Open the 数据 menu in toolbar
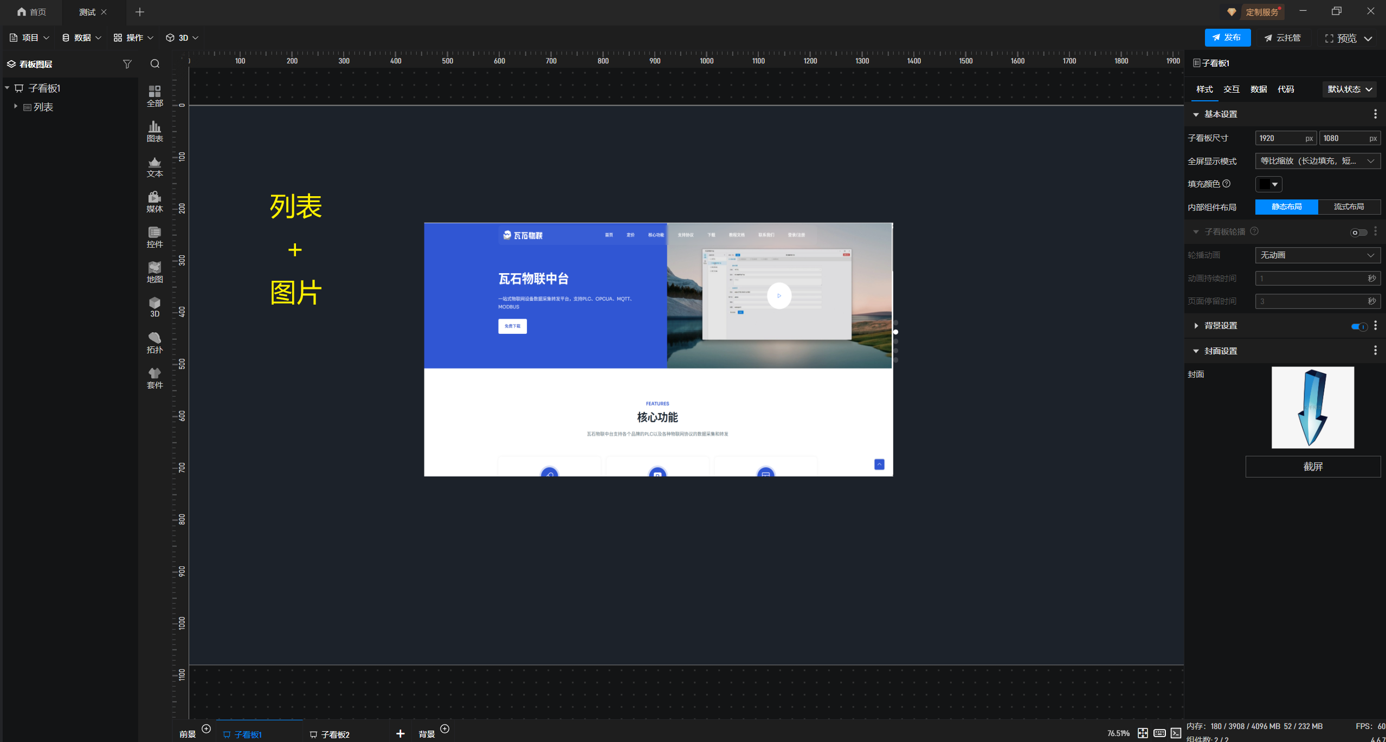 pos(82,37)
